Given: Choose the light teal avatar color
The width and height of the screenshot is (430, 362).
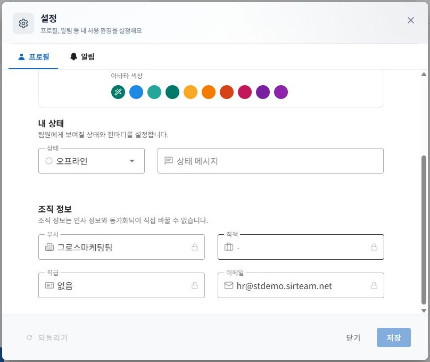Looking at the screenshot, I should pos(154,92).
